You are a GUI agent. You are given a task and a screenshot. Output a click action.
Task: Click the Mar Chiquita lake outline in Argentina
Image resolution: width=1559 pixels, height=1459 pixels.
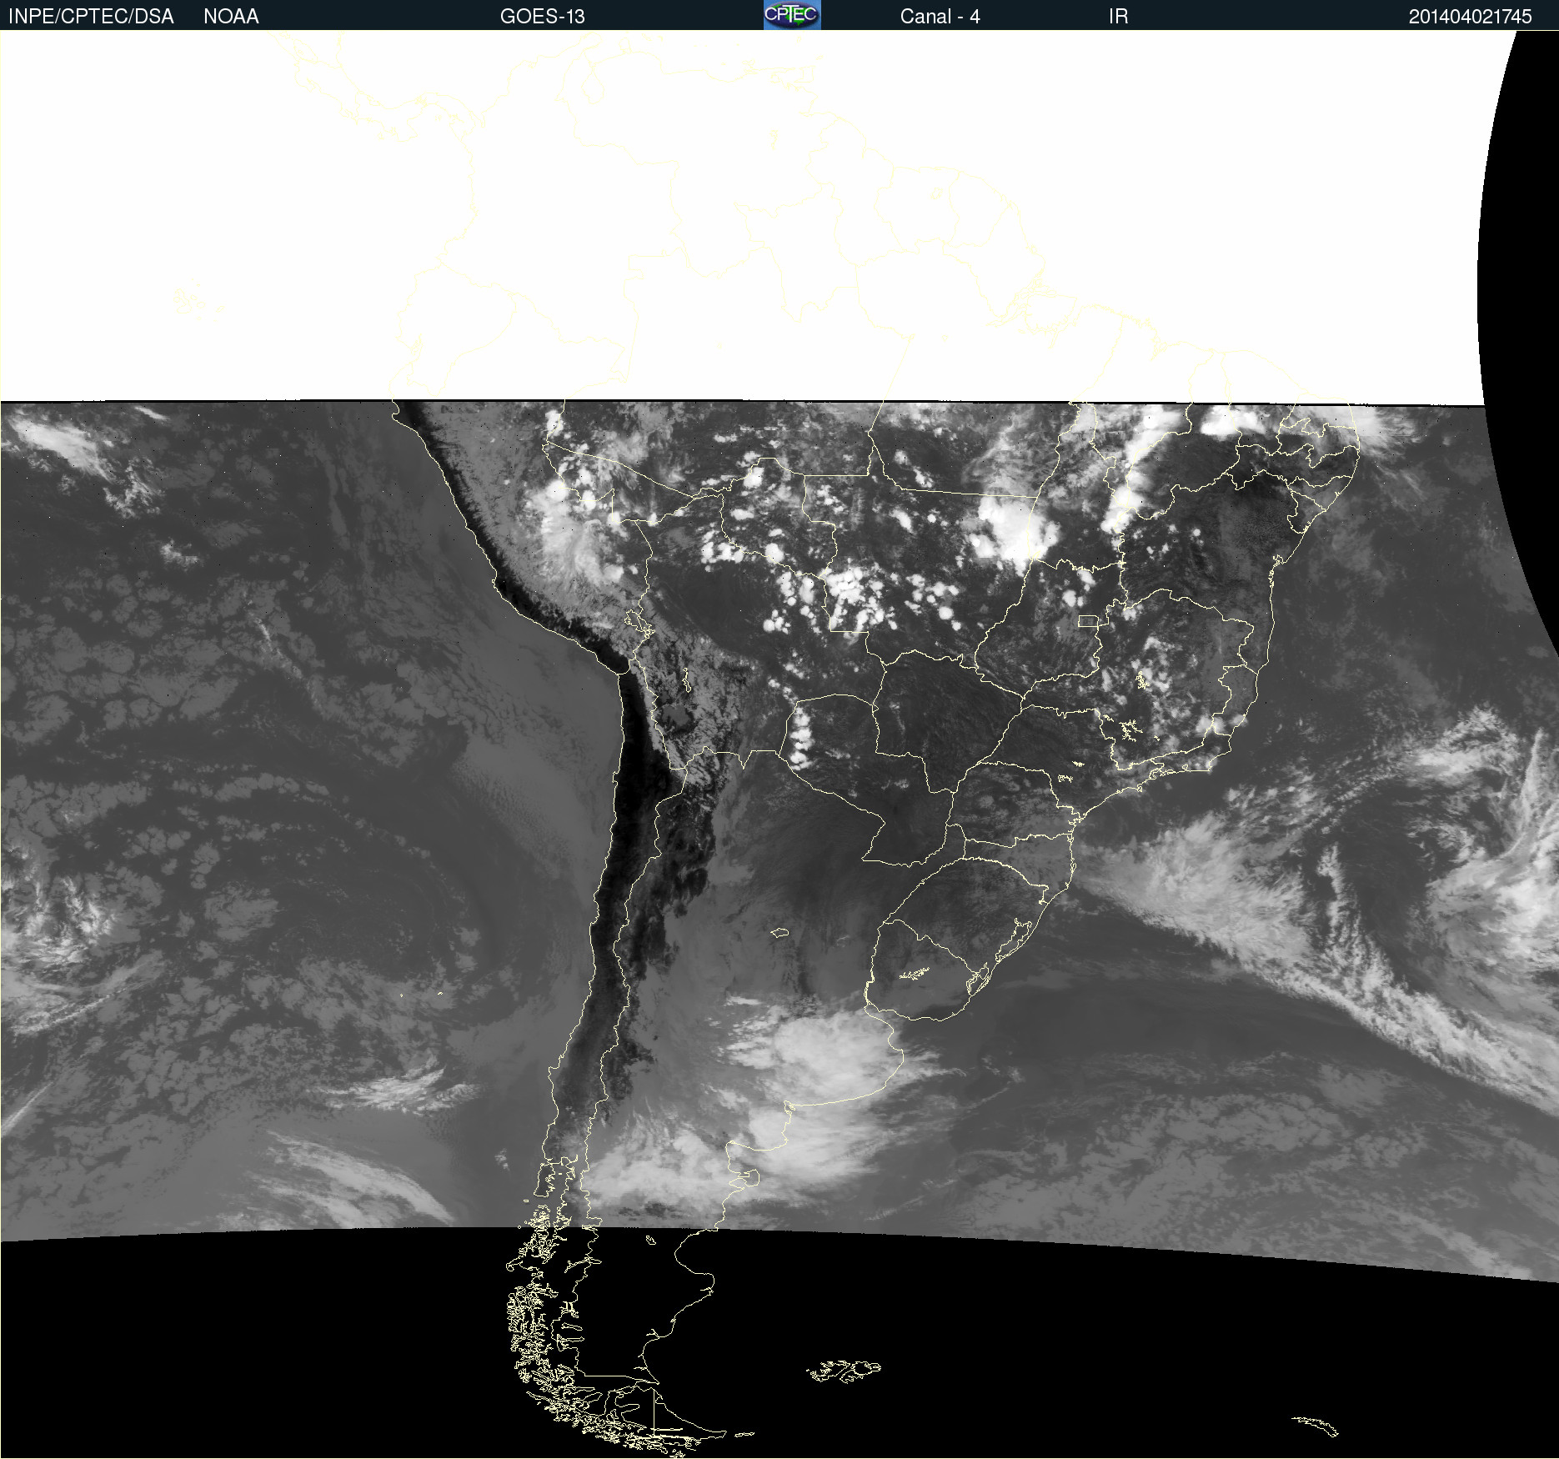[x=780, y=932]
